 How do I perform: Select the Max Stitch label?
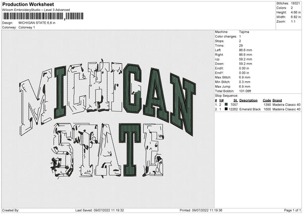[223, 77]
